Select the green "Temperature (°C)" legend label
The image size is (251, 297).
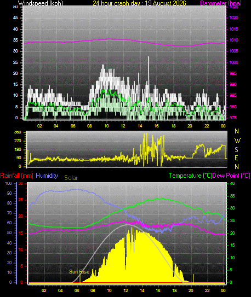[x=190, y=176]
